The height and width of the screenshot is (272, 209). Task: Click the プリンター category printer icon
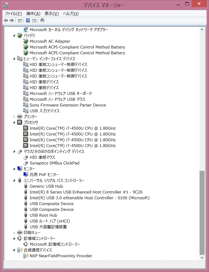pos(20,116)
